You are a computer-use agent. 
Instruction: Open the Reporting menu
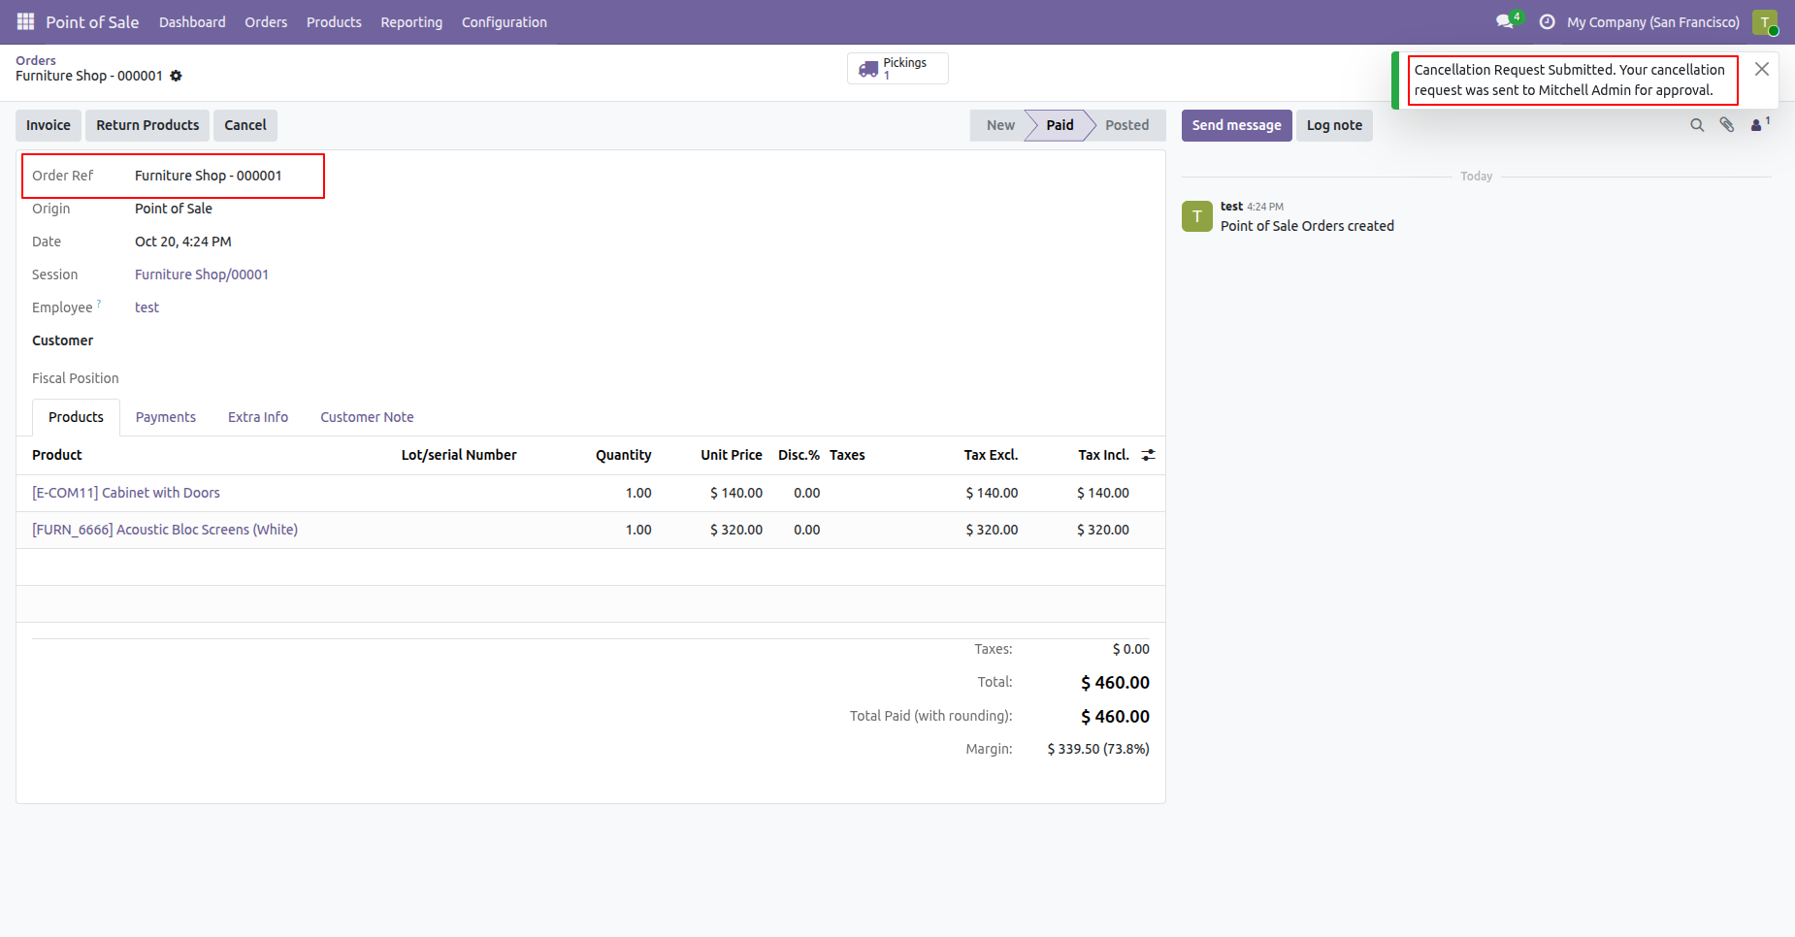coord(411,22)
